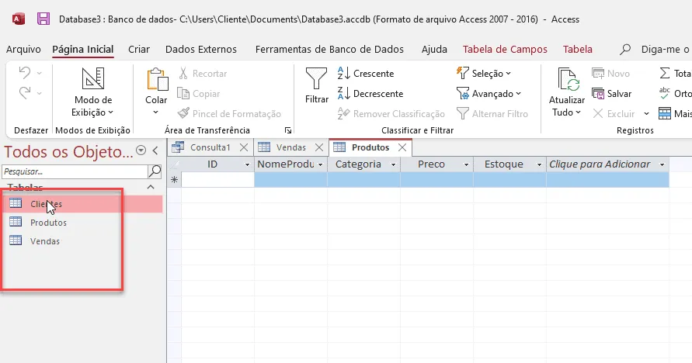Click Atualizar Tudo refresh icon
Image resolution: width=692 pixels, height=363 pixels.
click(x=569, y=79)
